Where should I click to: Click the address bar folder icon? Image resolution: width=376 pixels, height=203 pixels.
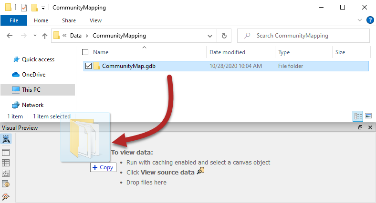tap(57, 36)
